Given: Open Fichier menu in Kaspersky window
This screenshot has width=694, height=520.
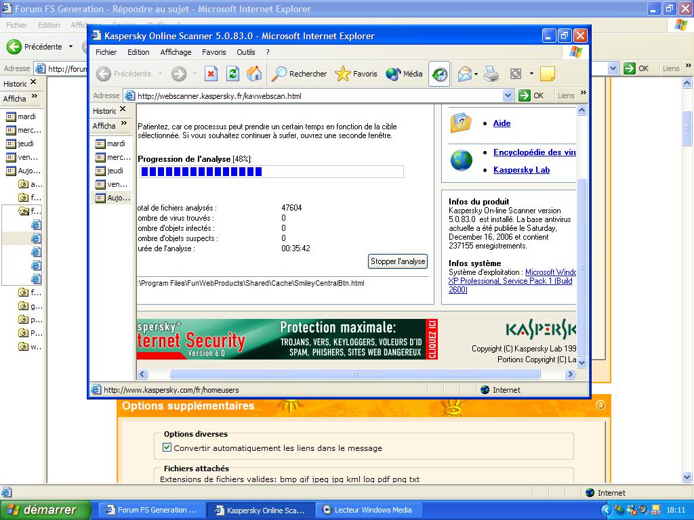Looking at the screenshot, I should click(106, 52).
